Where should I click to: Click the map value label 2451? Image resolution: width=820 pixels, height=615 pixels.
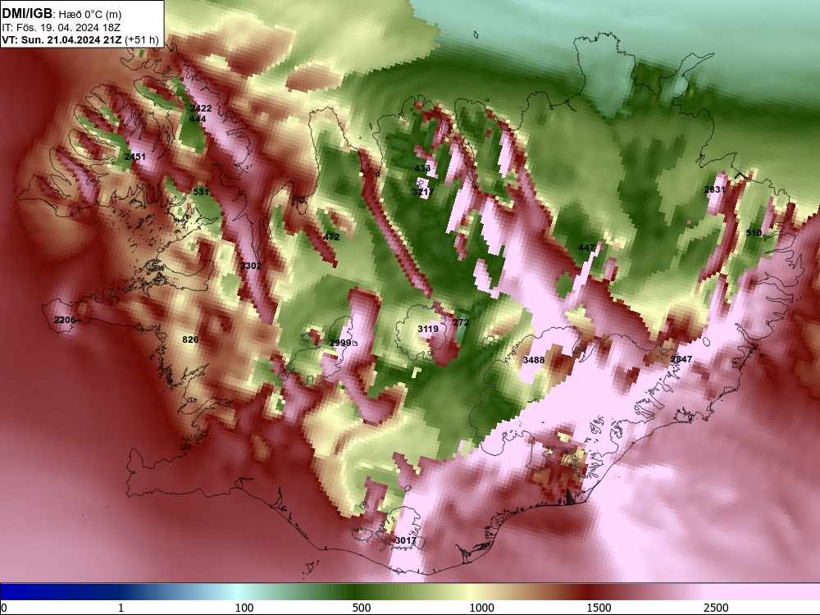click(x=135, y=157)
